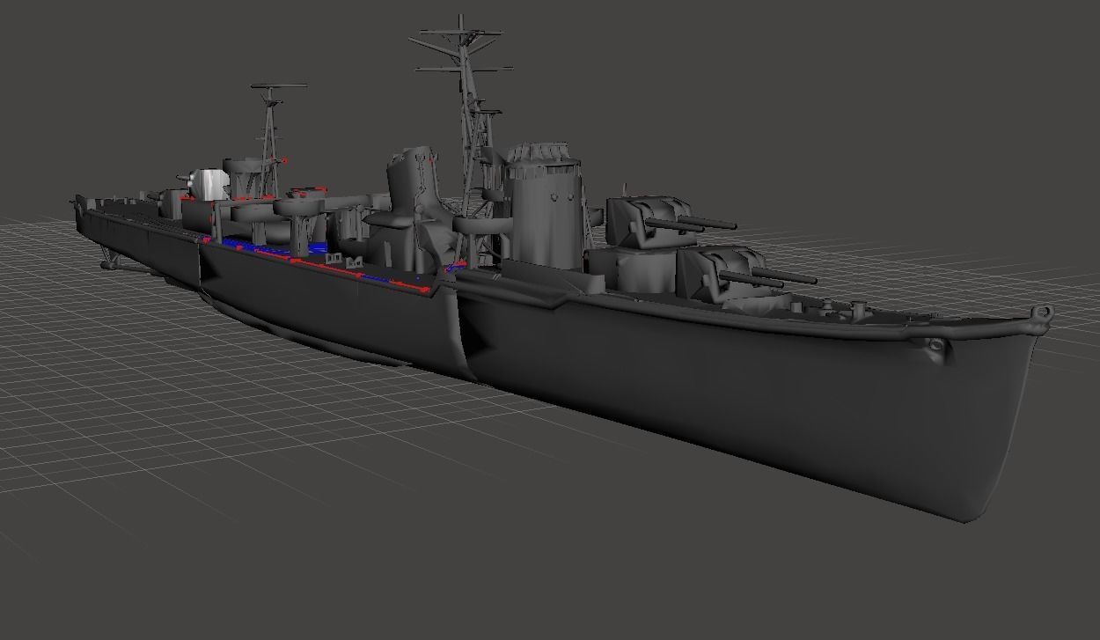1100x640 pixels.
Task: Click the tall cylindrical bridge tower
Action: pyautogui.click(x=543, y=210)
